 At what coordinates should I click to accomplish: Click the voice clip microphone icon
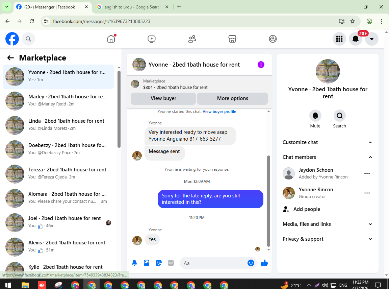click(x=134, y=263)
